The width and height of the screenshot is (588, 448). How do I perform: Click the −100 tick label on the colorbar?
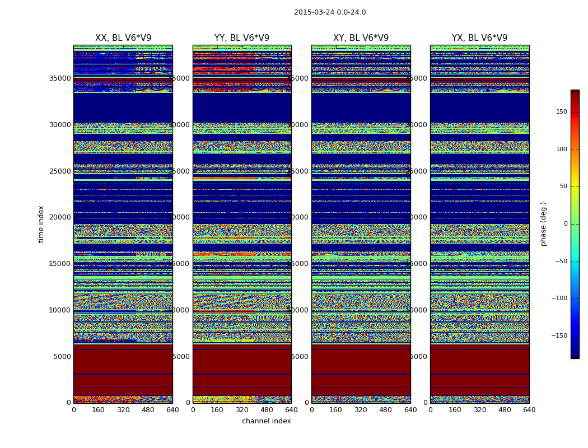click(x=559, y=298)
